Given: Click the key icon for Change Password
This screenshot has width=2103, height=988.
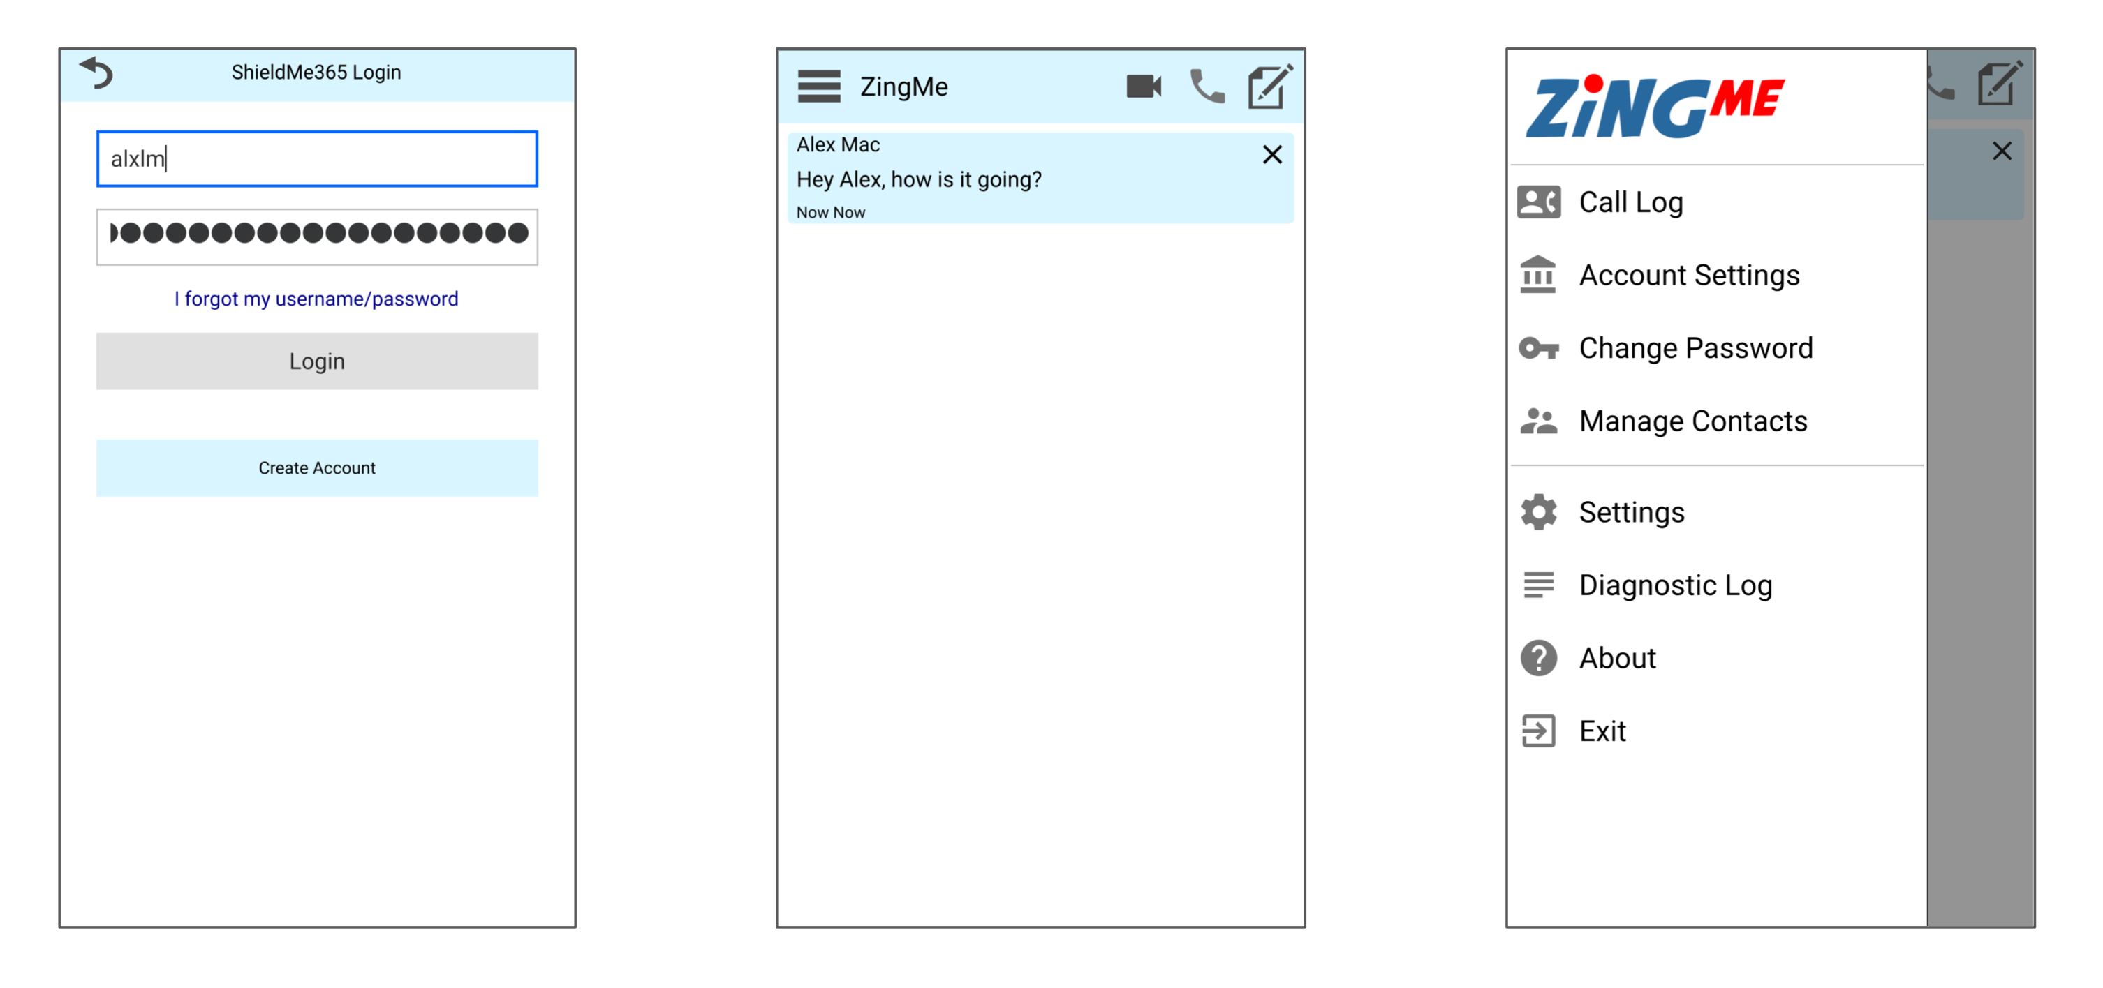Looking at the screenshot, I should coord(1538,348).
